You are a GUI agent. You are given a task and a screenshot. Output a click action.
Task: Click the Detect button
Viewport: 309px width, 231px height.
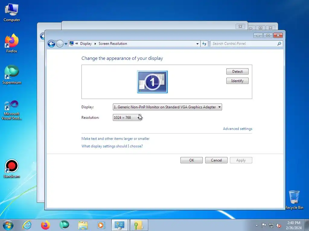click(237, 72)
